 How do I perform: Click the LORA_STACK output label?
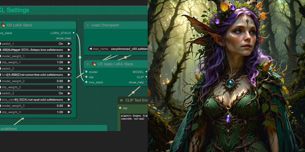61,33
